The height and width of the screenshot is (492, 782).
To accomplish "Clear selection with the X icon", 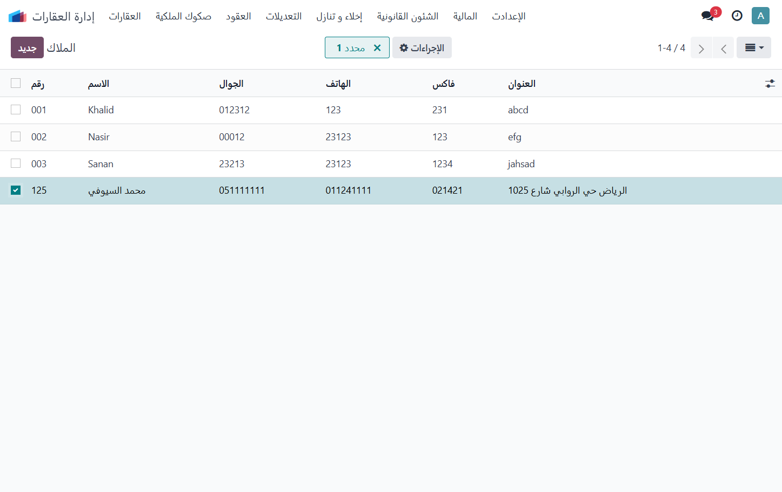I will click(377, 47).
